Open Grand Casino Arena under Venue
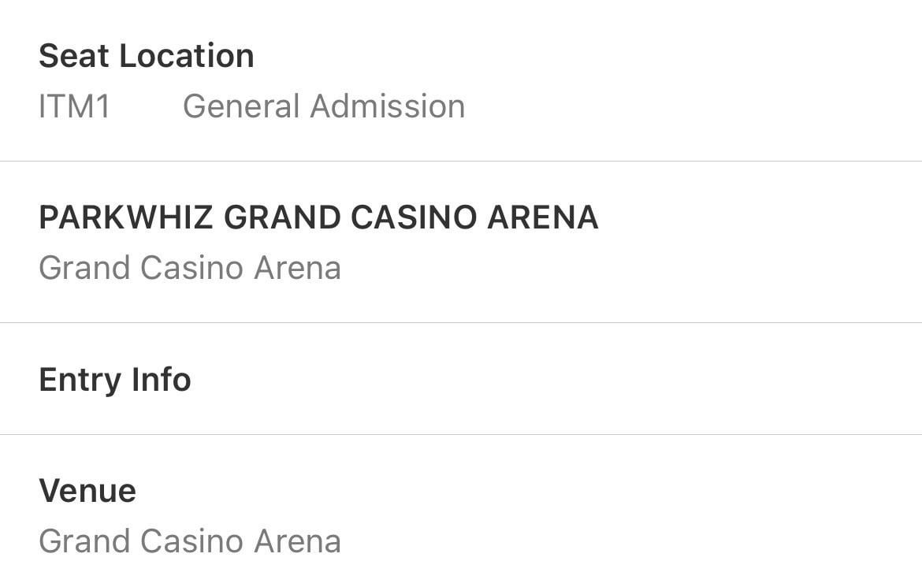 point(190,541)
